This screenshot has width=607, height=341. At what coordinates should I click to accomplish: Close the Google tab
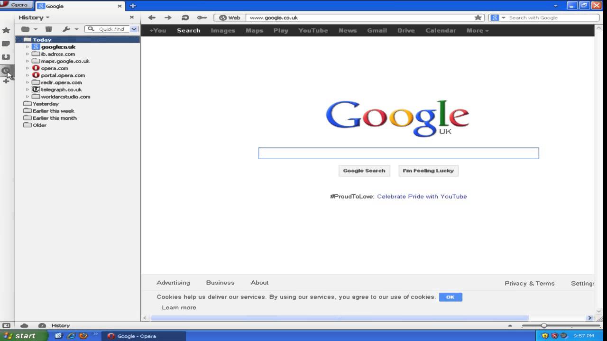120,6
